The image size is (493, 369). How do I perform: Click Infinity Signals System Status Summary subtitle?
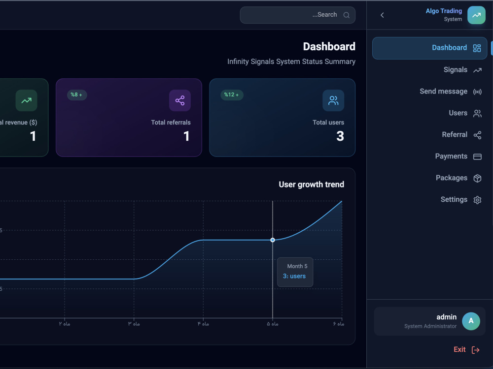291,61
